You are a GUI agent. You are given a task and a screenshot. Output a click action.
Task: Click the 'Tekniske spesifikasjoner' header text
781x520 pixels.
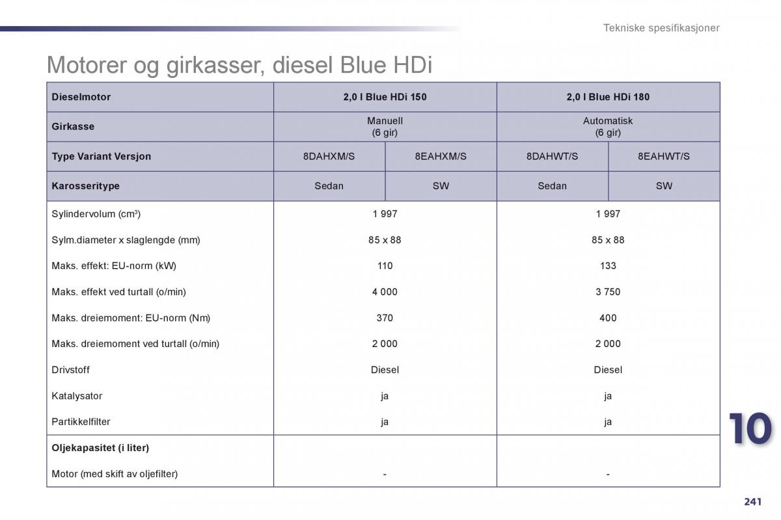click(661, 28)
